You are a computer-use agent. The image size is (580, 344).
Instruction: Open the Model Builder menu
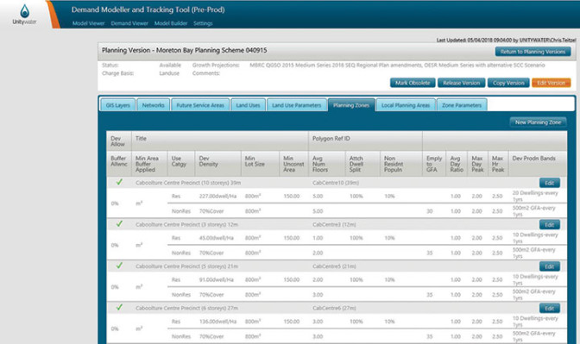(x=171, y=23)
